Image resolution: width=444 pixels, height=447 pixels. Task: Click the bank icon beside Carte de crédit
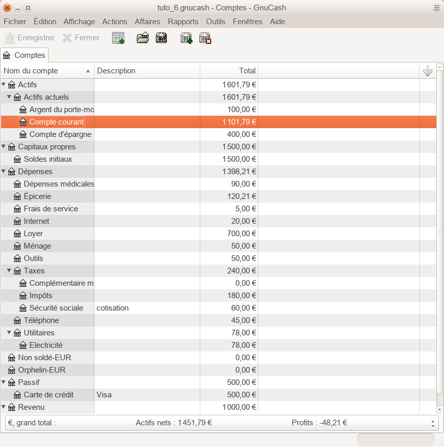click(18, 395)
